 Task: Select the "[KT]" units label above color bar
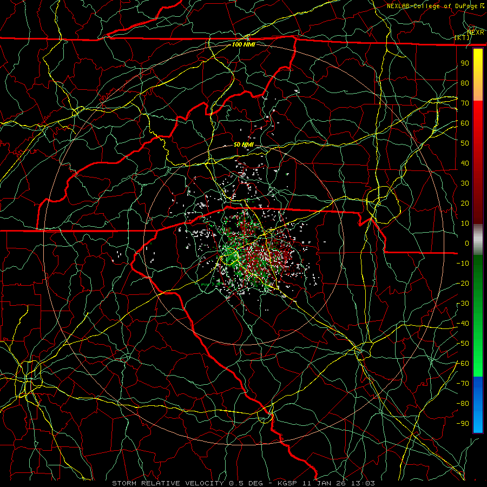point(462,37)
